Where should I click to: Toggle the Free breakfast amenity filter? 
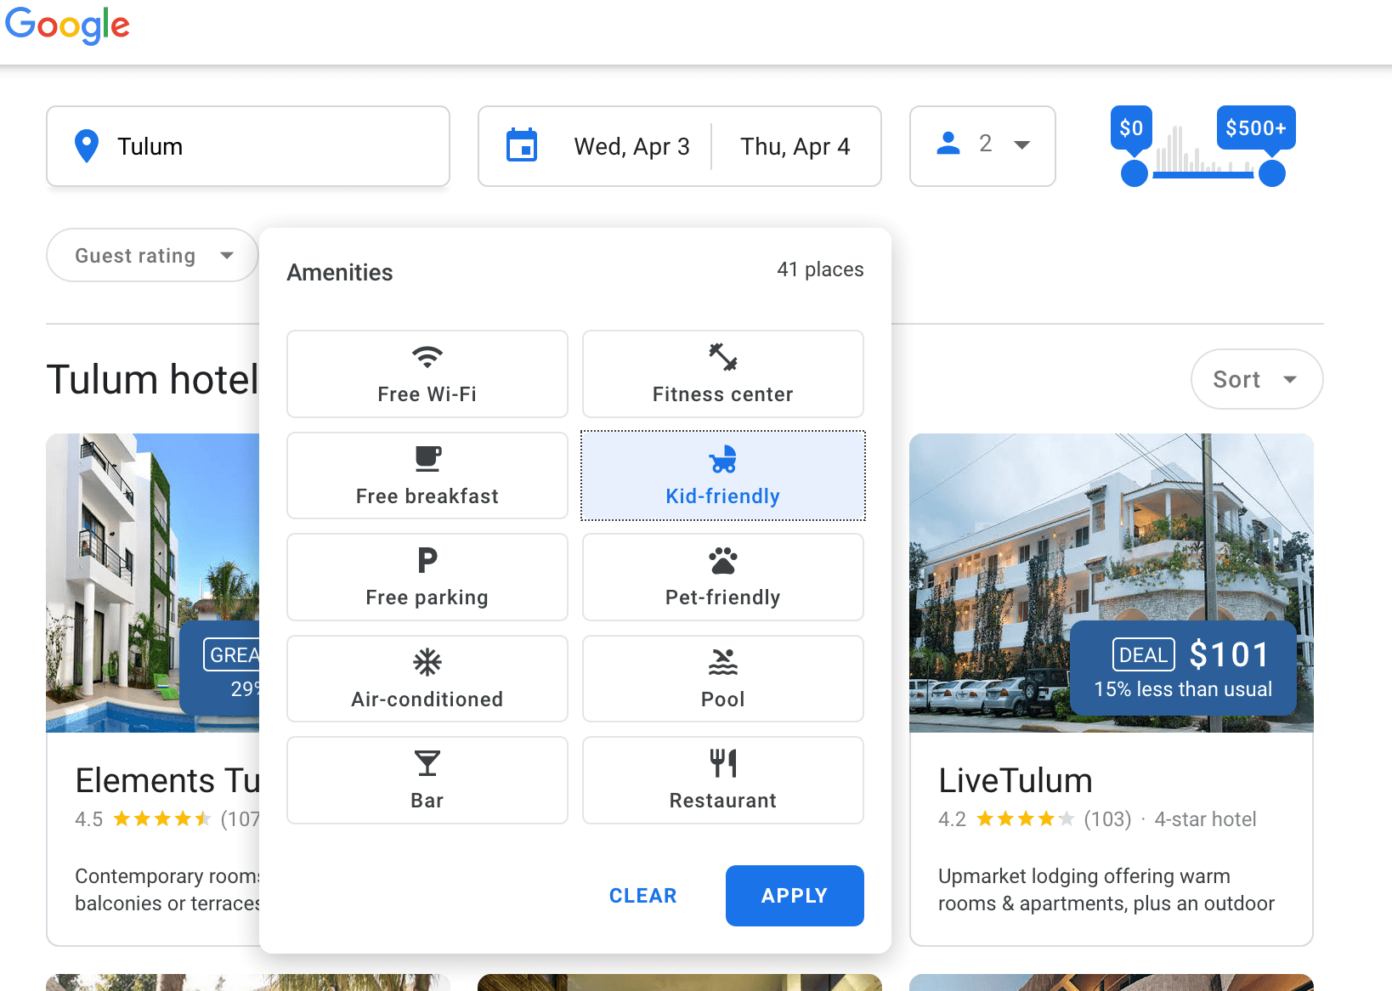click(427, 475)
